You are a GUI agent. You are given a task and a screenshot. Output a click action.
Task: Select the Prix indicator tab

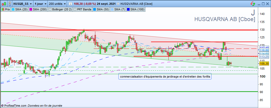click(x=6, y=9)
